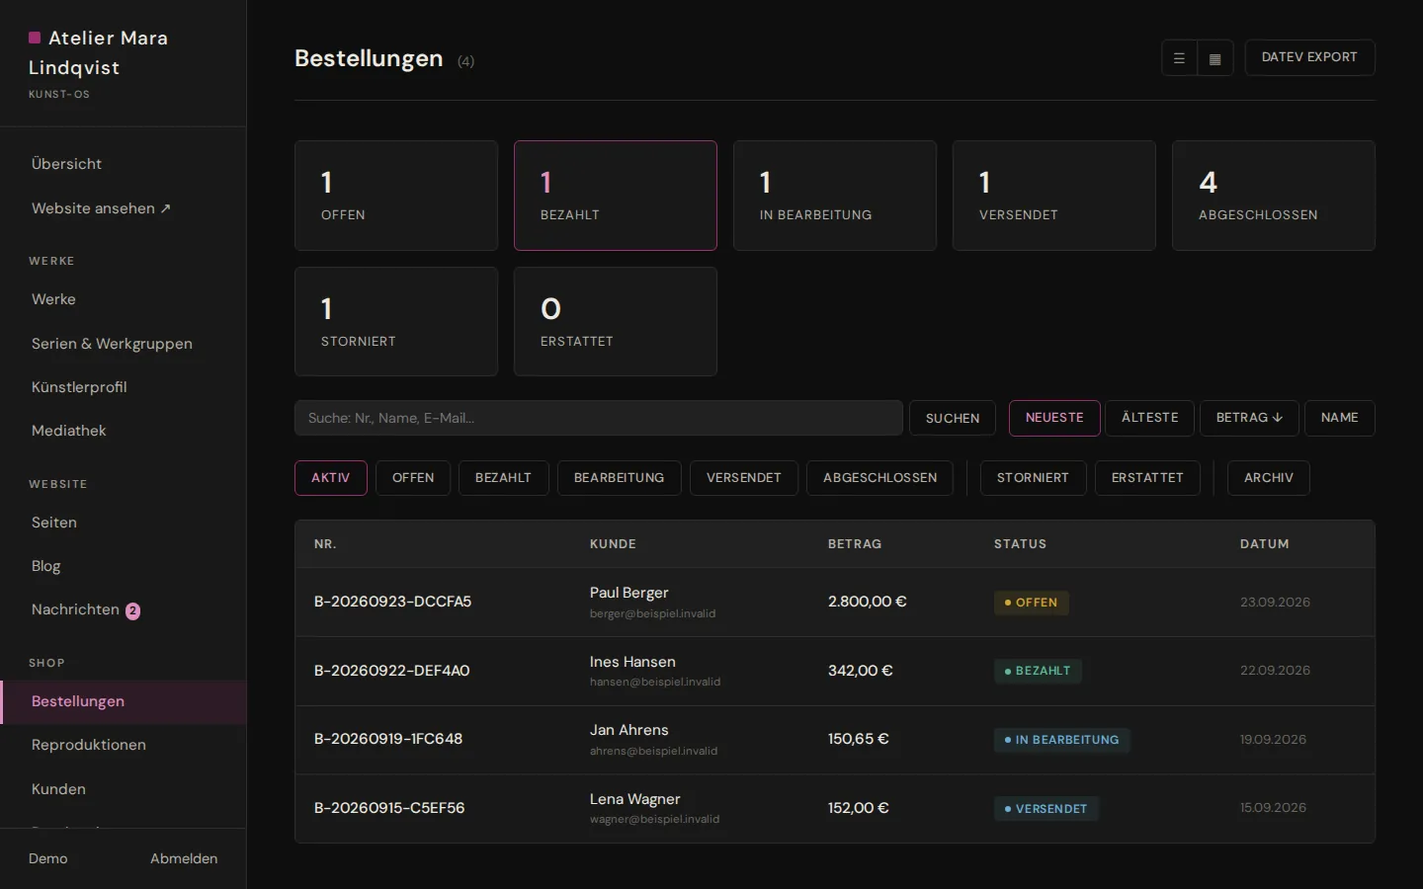The width and height of the screenshot is (1423, 889).
Task: Open Mediathek in the sidebar
Action: coord(124,431)
